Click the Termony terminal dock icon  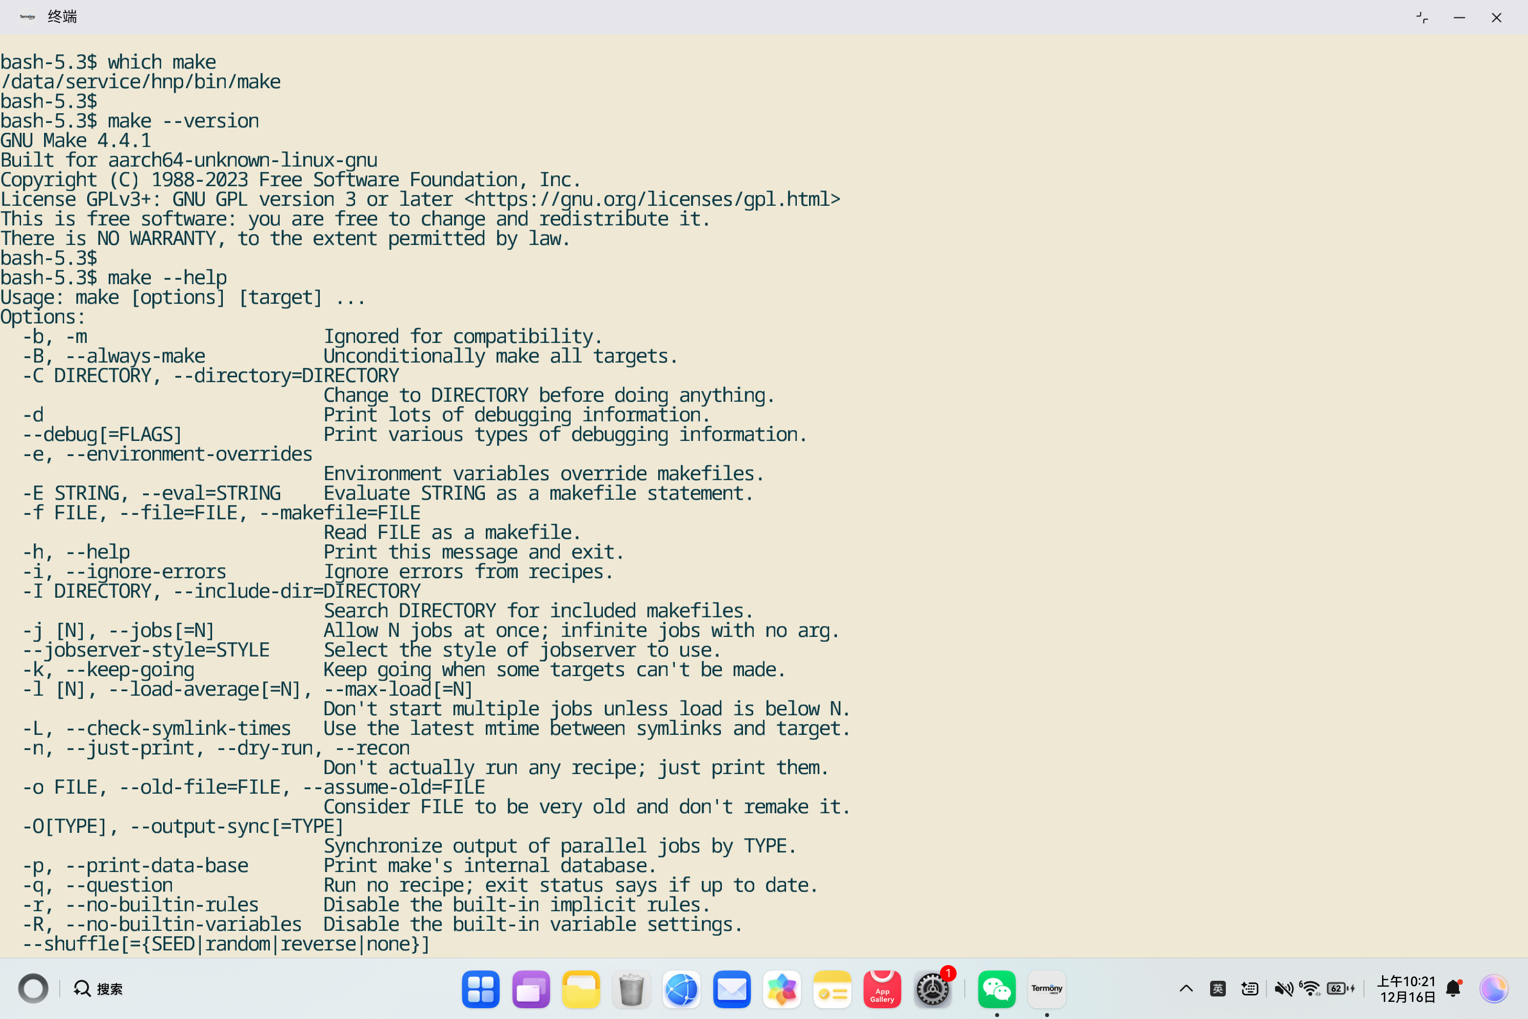tap(1046, 989)
